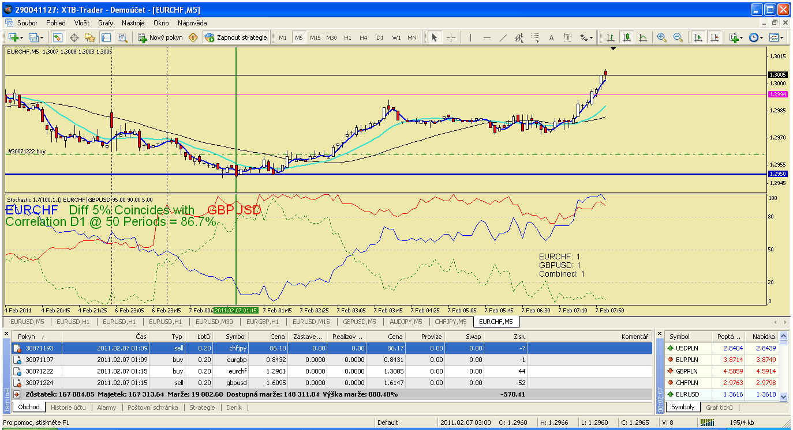Toggle the Market Watch window icon
The image size is (793, 430).
click(58, 37)
